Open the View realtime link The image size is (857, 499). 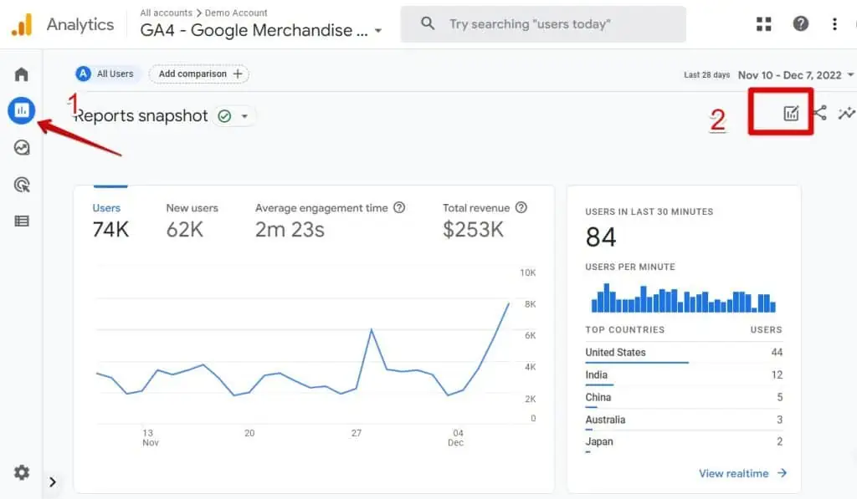click(x=742, y=473)
